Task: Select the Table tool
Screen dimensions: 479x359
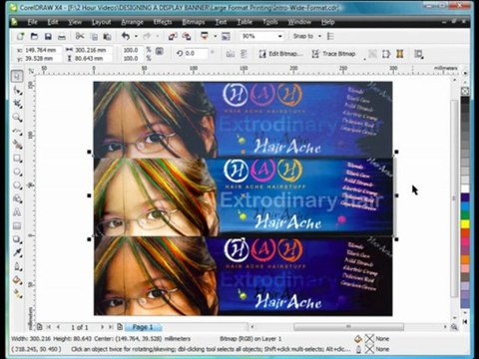Action: 17,226
